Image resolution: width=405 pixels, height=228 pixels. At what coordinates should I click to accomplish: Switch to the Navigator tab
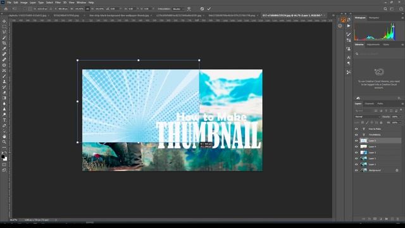tap(374, 18)
